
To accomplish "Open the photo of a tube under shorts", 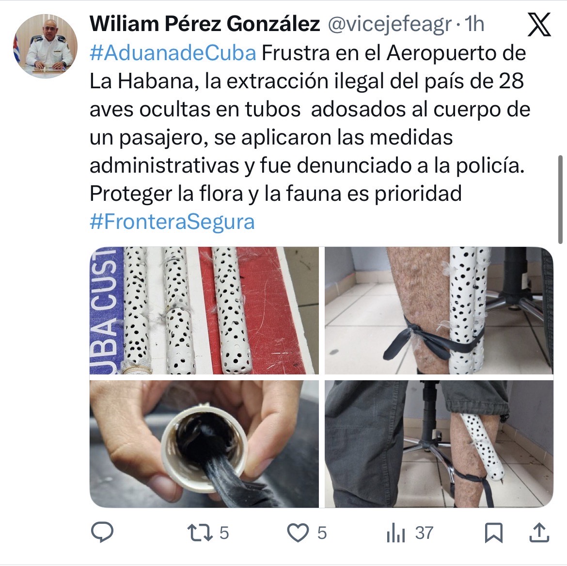I will tap(439, 444).
